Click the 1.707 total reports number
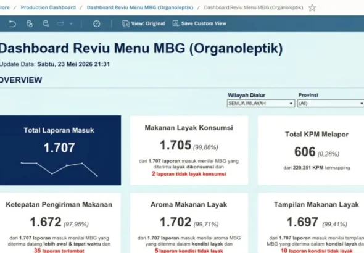 (59, 147)
